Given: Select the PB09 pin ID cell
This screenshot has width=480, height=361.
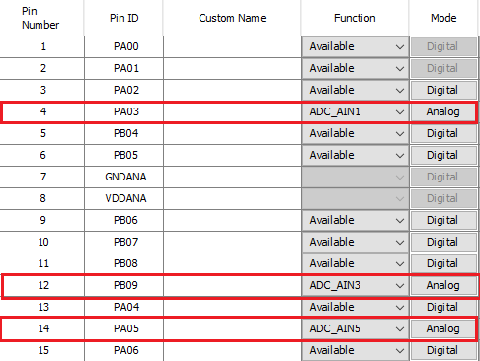Looking at the screenshot, I should [124, 285].
